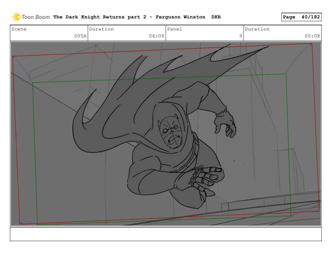Click the Panel label

point(174,29)
